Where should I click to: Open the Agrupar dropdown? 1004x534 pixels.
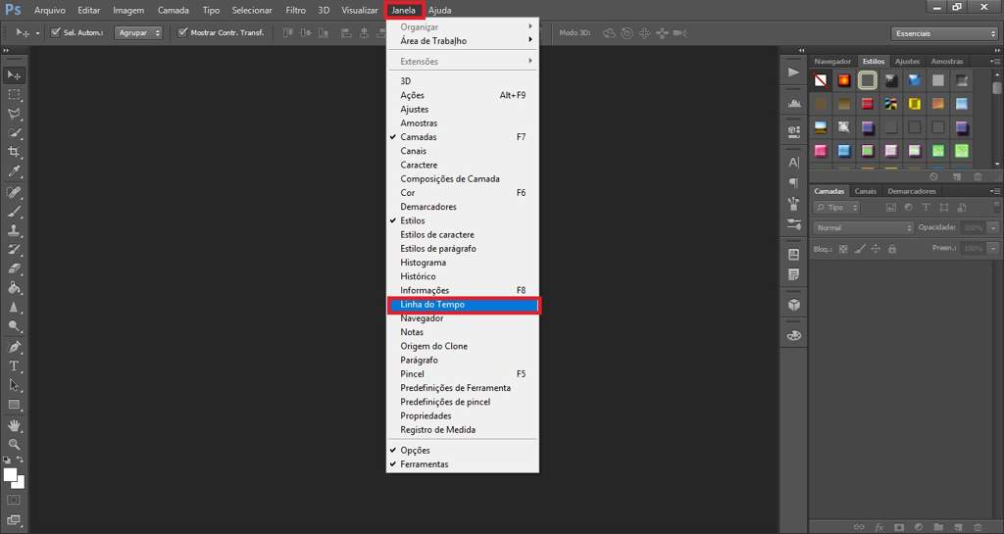[138, 32]
